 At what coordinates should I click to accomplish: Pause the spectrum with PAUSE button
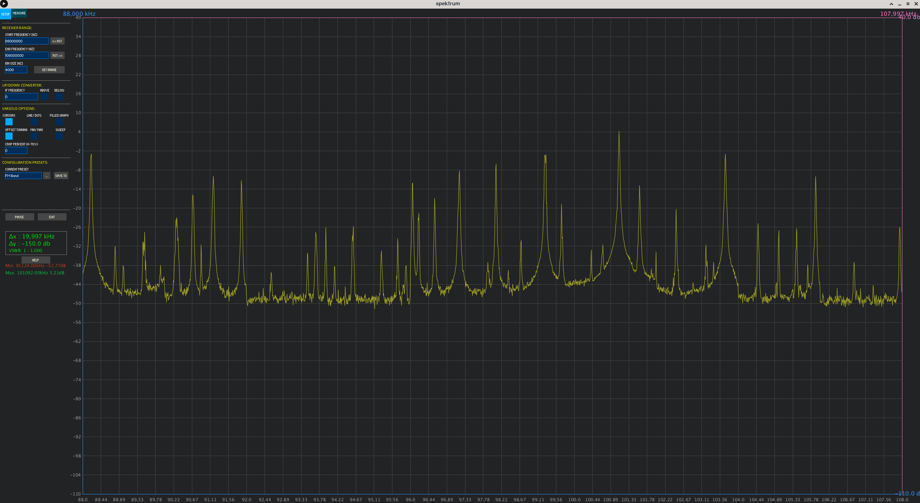[19, 217]
